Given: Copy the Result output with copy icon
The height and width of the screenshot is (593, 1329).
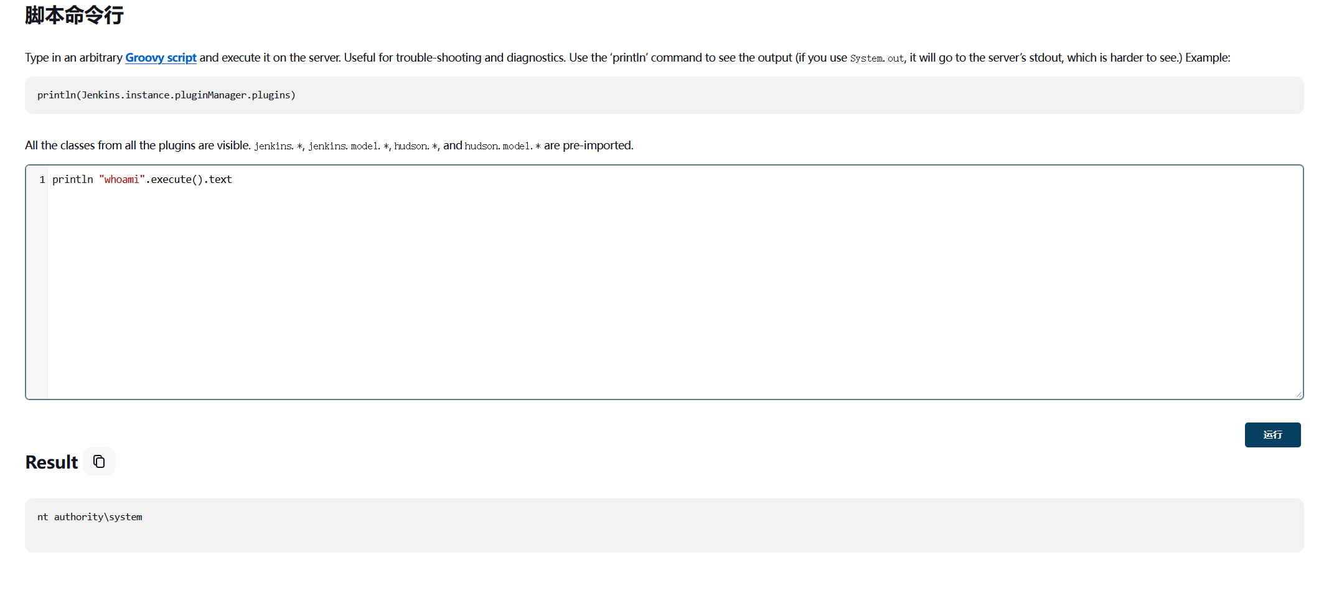Looking at the screenshot, I should 99,462.
